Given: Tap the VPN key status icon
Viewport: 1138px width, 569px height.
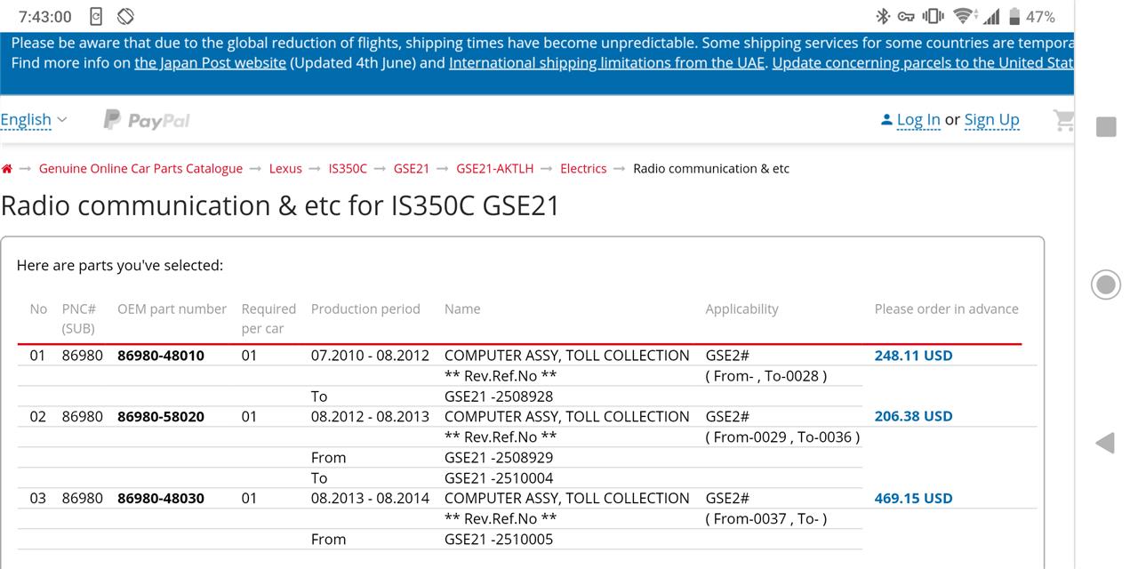Looking at the screenshot, I should 906,16.
